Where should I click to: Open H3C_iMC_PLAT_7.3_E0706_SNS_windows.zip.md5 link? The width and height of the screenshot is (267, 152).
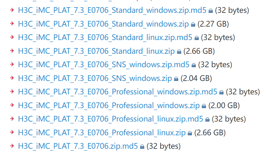[104, 65]
